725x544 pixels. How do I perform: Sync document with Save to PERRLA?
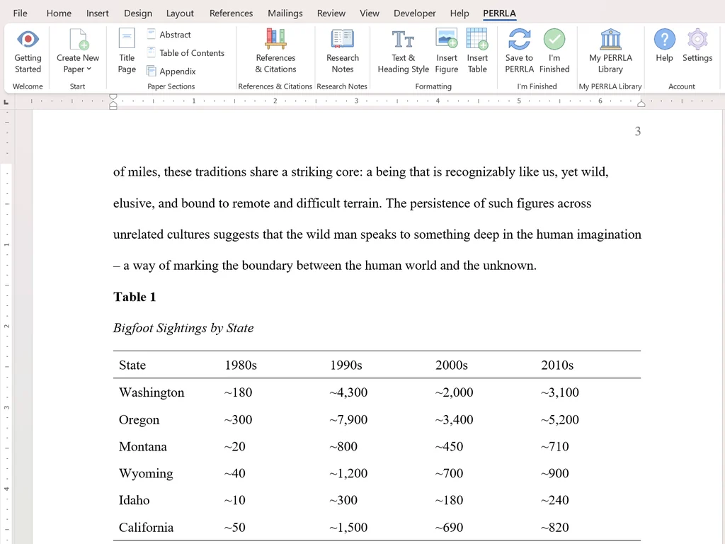(x=519, y=51)
